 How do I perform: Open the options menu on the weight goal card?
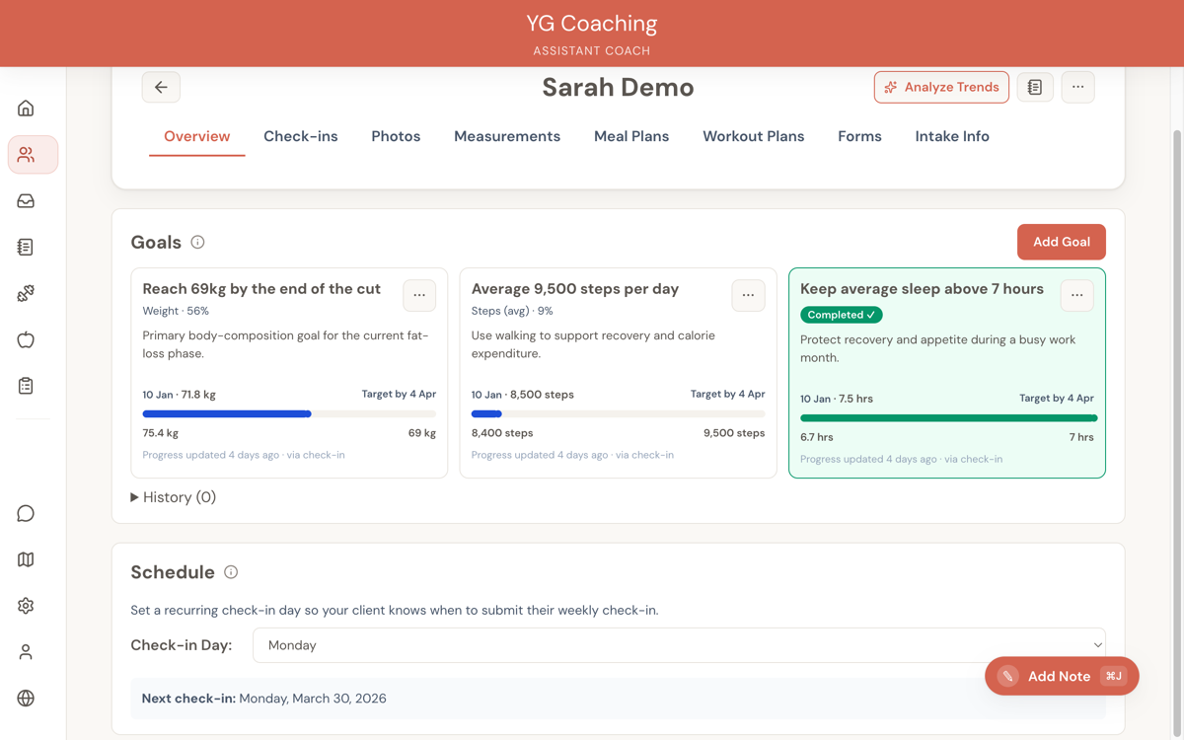tap(419, 295)
